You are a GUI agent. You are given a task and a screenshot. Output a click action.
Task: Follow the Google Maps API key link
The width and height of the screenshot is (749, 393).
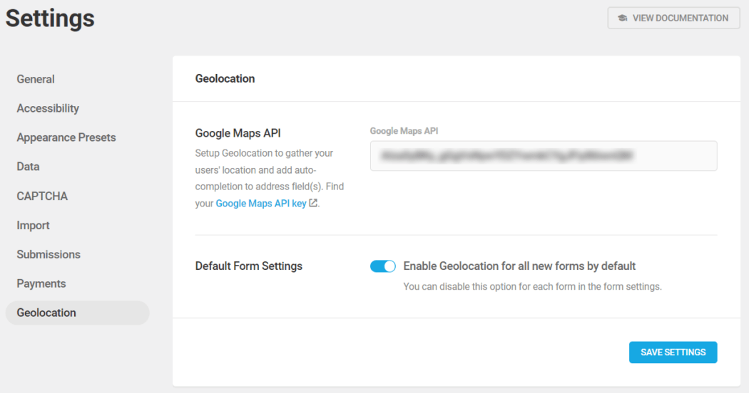261,203
